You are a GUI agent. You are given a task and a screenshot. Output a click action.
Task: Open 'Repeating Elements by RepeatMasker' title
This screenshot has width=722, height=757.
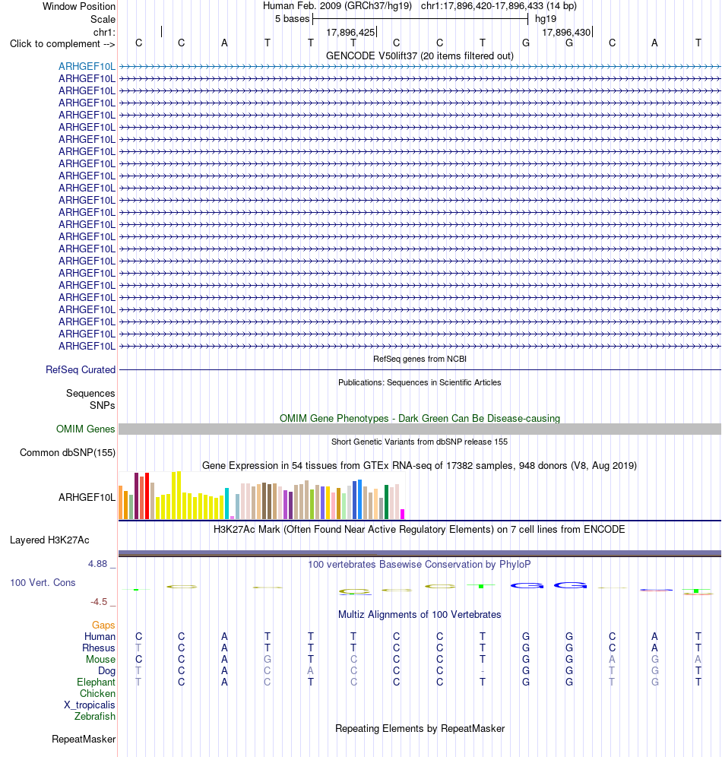point(420,729)
